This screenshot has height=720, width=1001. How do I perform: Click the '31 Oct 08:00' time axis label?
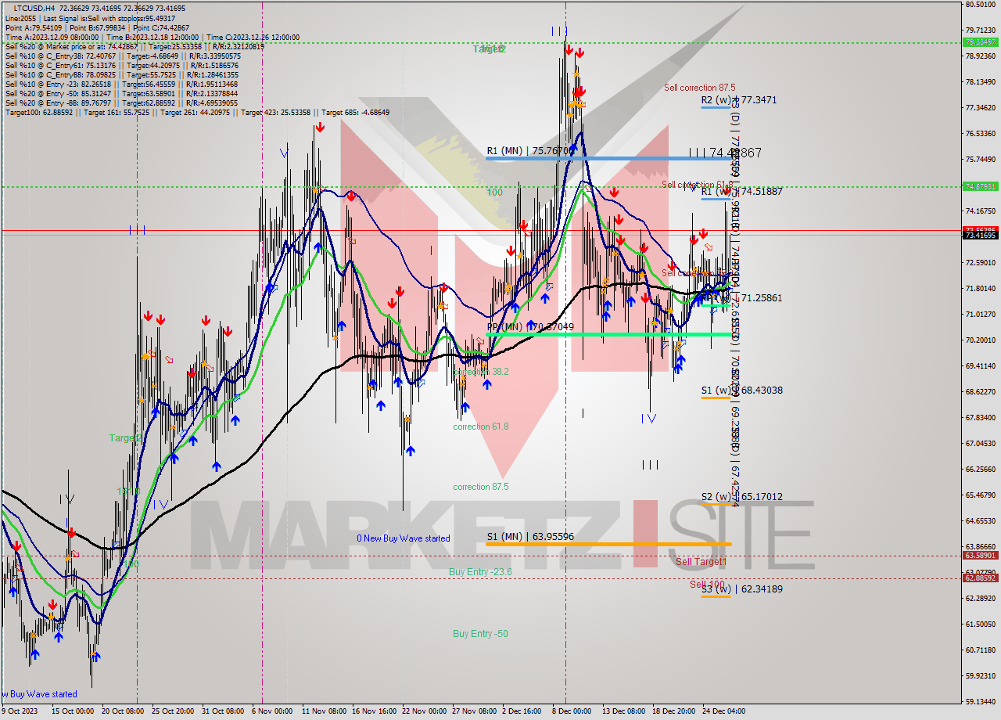(x=224, y=711)
